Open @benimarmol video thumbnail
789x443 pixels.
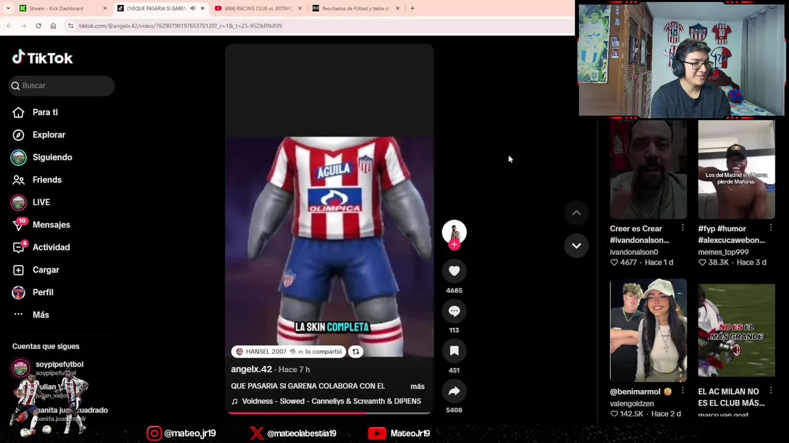[x=648, y=330]
